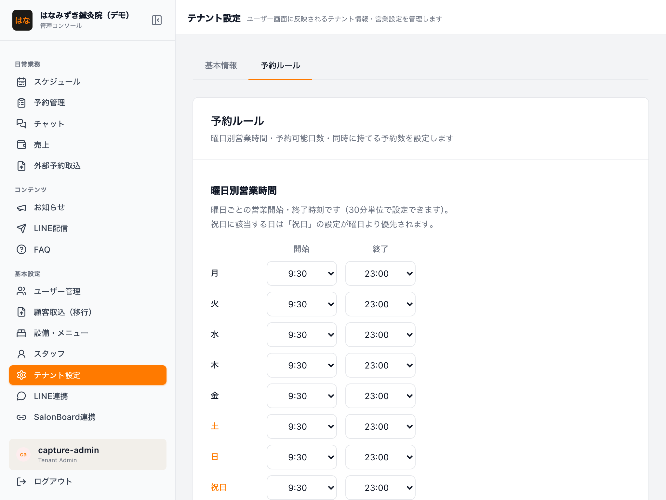Click the 売上 wallet icon
Image resolution: width=666 pixels, height=500 pixels.
pos(21,145)
